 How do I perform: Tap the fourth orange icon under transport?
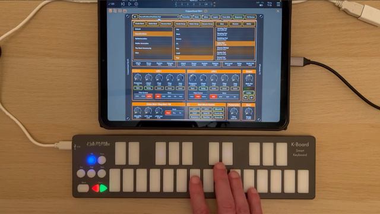click(x=125, y=11)
